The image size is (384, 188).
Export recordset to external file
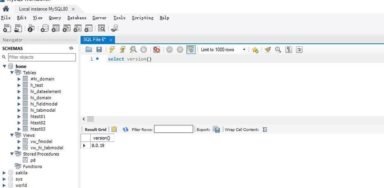click(x=216, y=129)
